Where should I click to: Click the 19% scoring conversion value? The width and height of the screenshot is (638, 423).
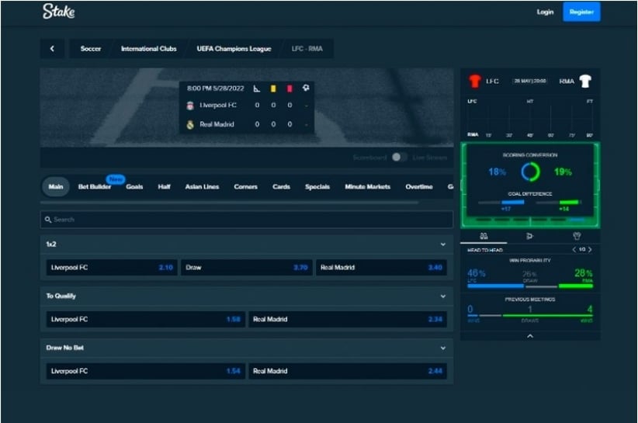tap(563, 172)
